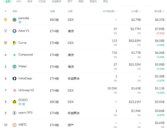The width and height of the screenshot is (167, 128).
Task: Click BSC链 in the pancake row
Action: pyautogui.click(x=54, y=20)
